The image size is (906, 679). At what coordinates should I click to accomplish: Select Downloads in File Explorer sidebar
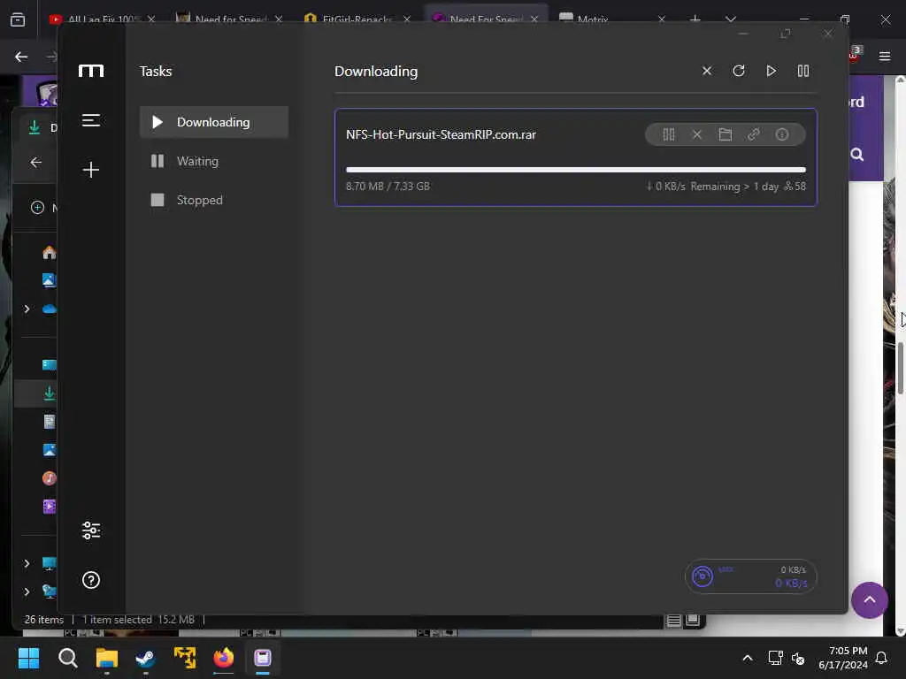point(50,393)
